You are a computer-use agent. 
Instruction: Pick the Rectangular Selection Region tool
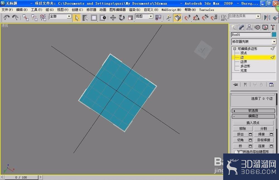(94, 18)
